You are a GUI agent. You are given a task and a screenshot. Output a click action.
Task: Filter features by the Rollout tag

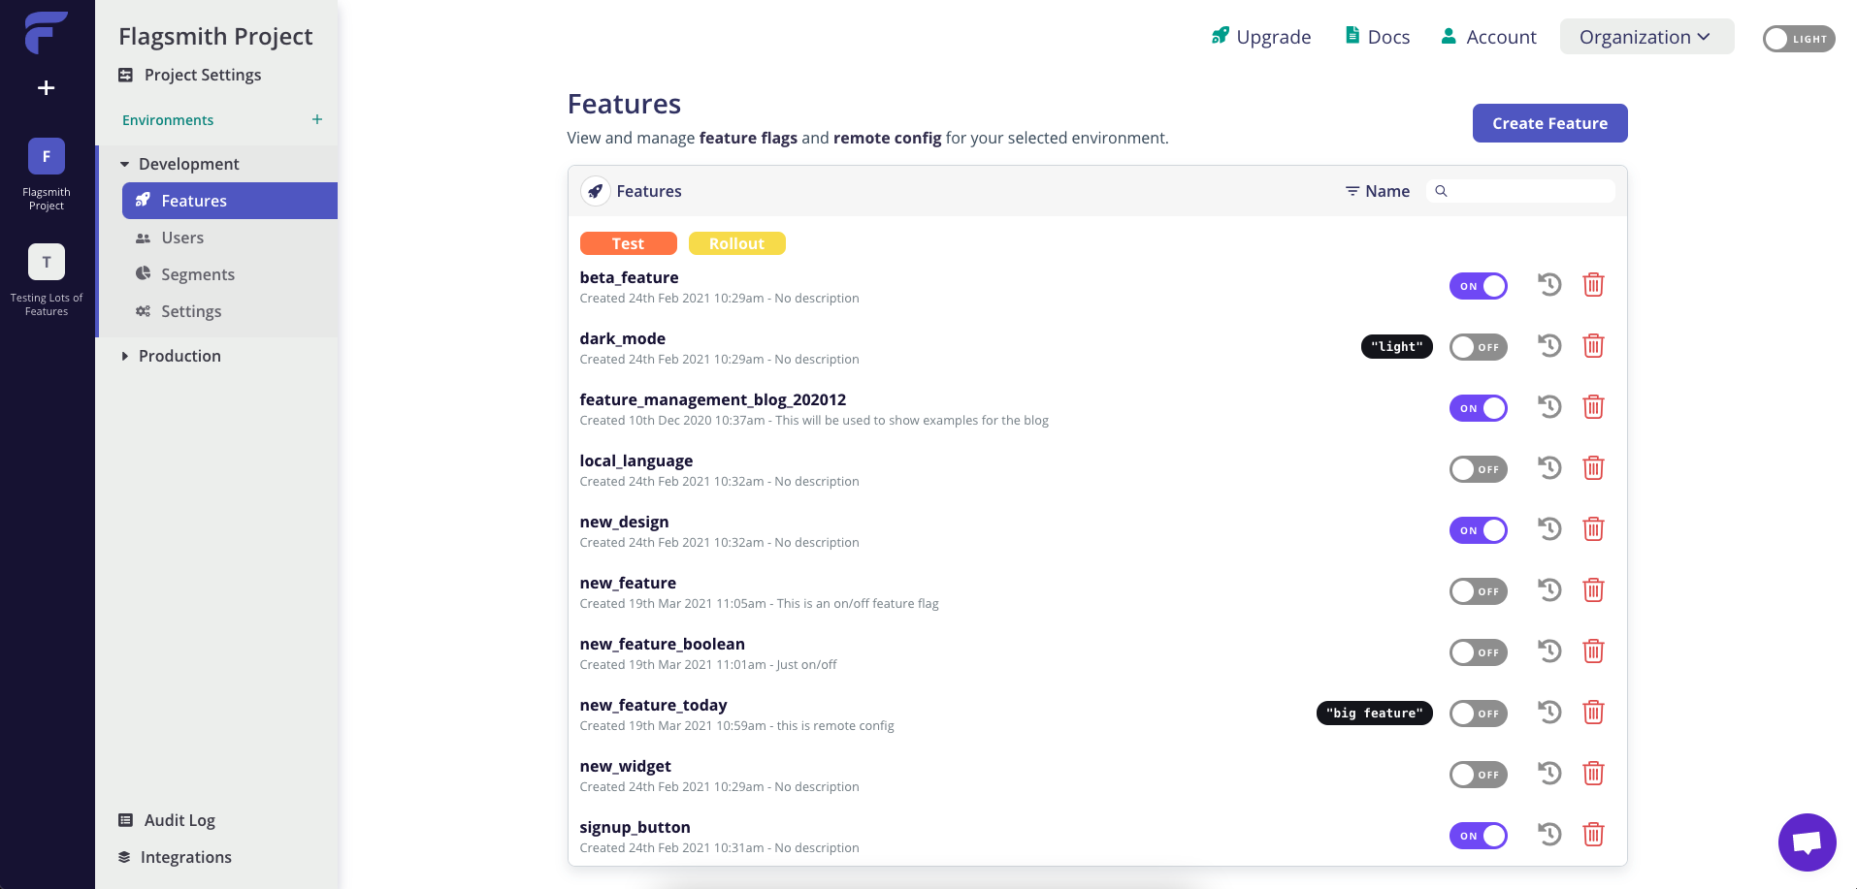(736, 243)
